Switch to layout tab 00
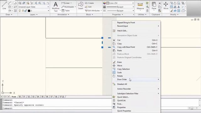 pyautogui.click(x=20, y=97)
